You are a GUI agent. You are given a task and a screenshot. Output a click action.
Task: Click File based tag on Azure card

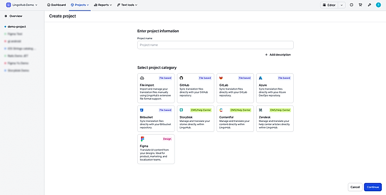coord(284,78)
